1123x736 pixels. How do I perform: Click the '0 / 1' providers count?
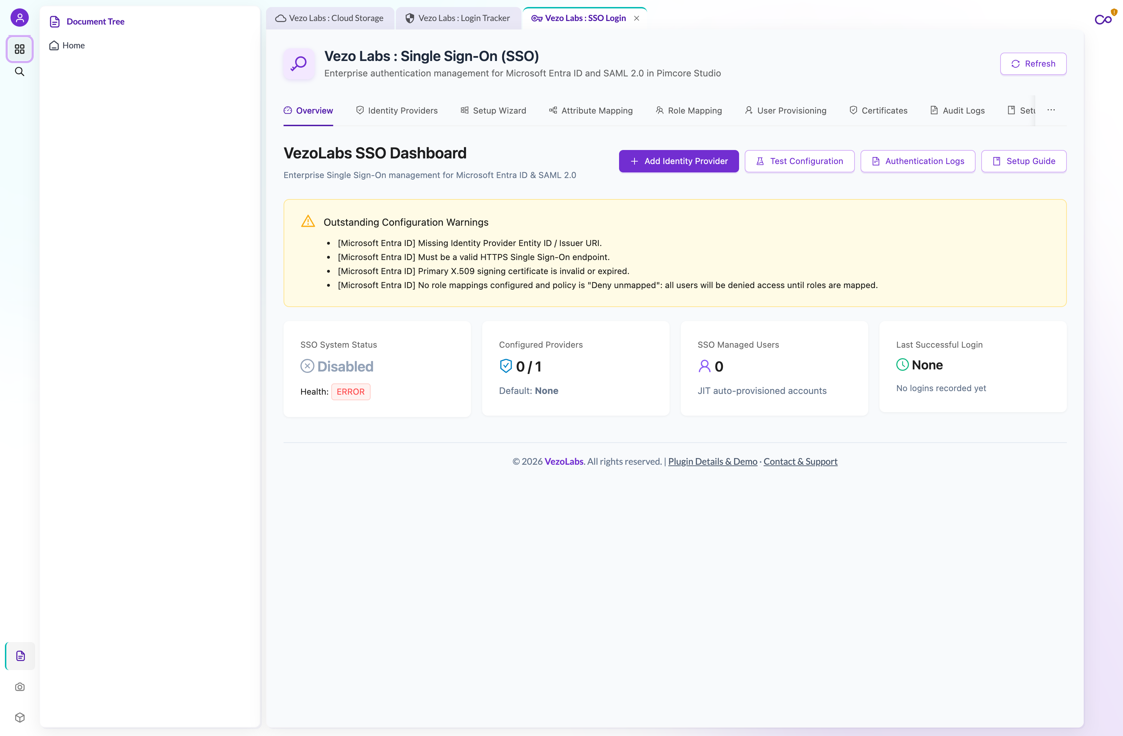pos(529,367)
